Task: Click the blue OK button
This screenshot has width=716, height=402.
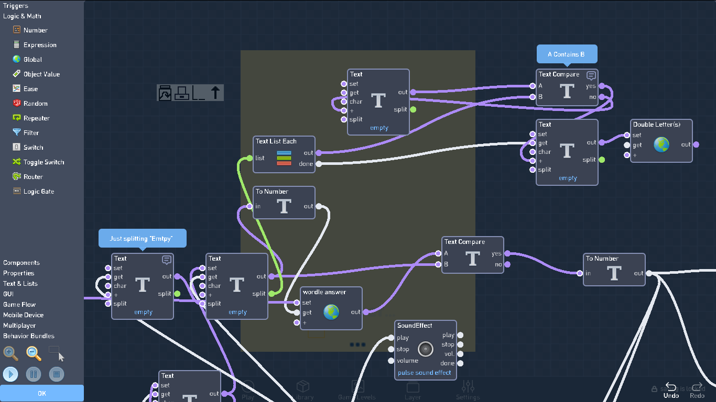Action: [42, 394]
